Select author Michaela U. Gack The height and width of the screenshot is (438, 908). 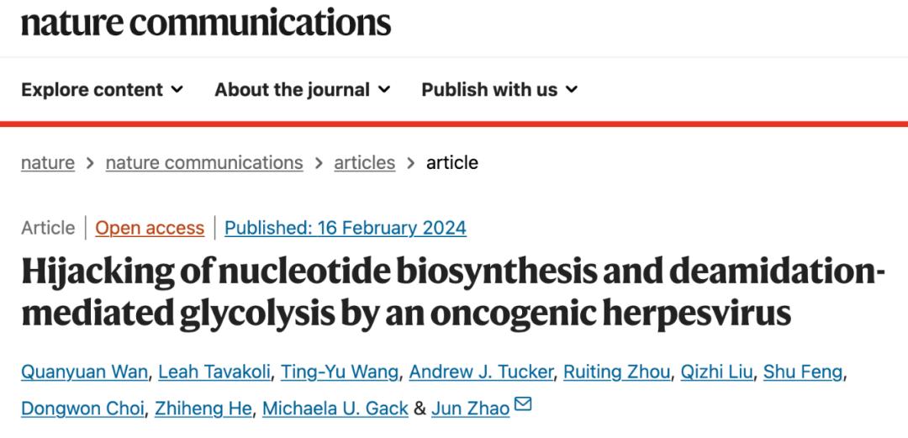335,409
